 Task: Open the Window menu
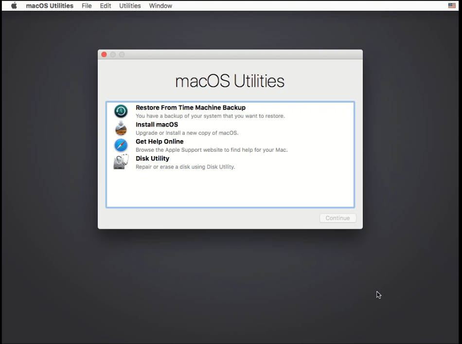coord(160,5)
